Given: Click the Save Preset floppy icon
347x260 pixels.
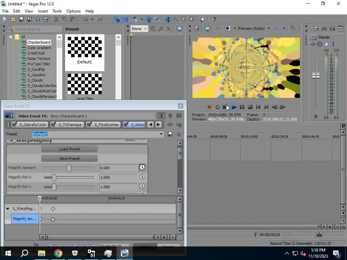Looking at the screenshot, I should 170,134.
